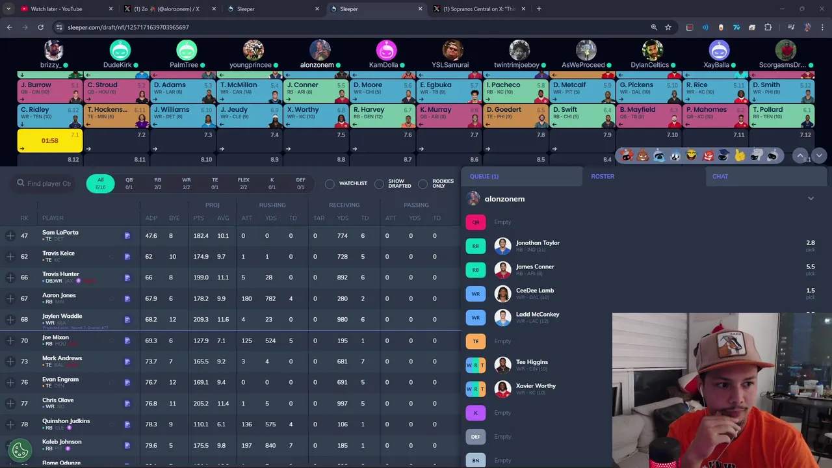
Task: Select YSLSamurai's avatar in draft header
Action: click(453, 50)
